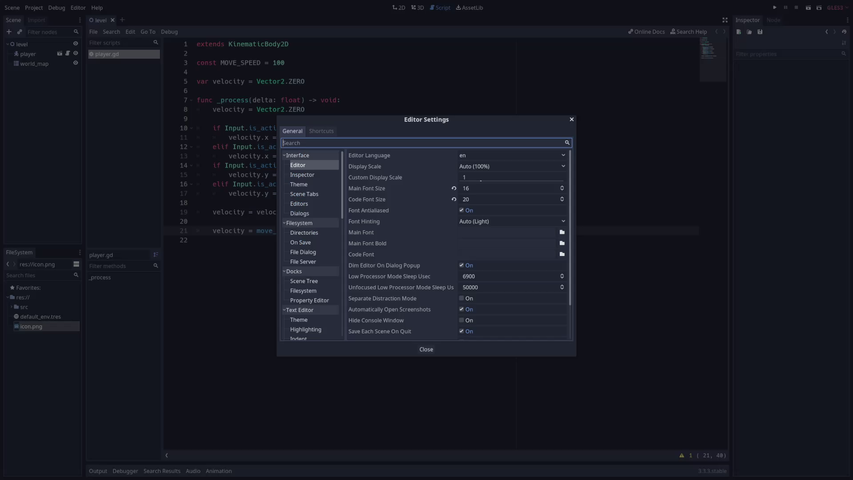The image size is (853, 480).
Task: Toggle method list sorting icon
Action: click(x=156, y=255)
